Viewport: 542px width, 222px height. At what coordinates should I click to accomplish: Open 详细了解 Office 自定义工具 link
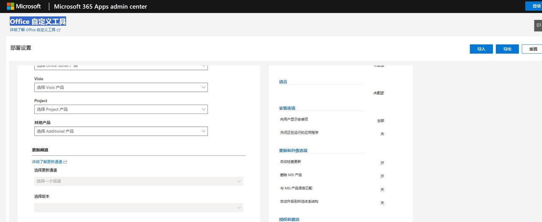(33, 30)
